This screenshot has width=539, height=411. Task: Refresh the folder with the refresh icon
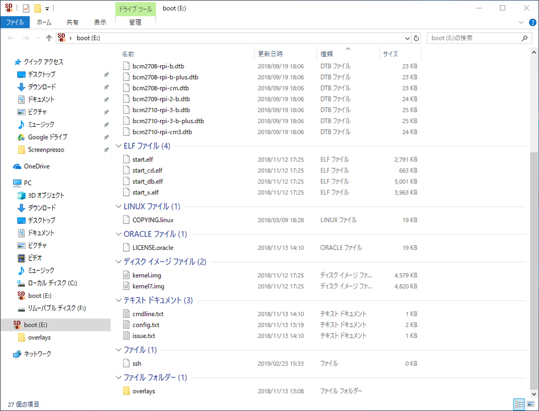(x=416, y=37)
